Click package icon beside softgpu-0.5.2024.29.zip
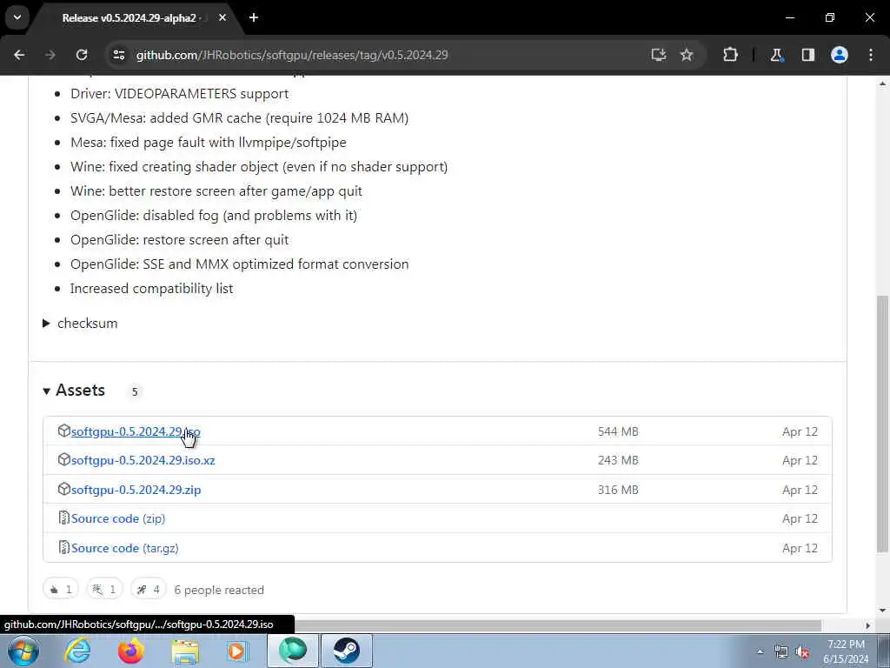Image resolution: width=890 pixels, height=668 pixels. (64, 489)
